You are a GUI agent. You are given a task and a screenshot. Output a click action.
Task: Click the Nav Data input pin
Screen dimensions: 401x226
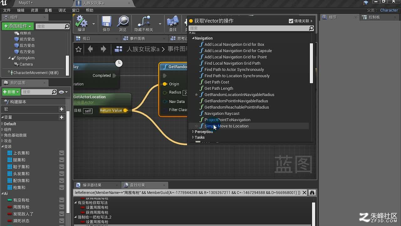point(165,102)
